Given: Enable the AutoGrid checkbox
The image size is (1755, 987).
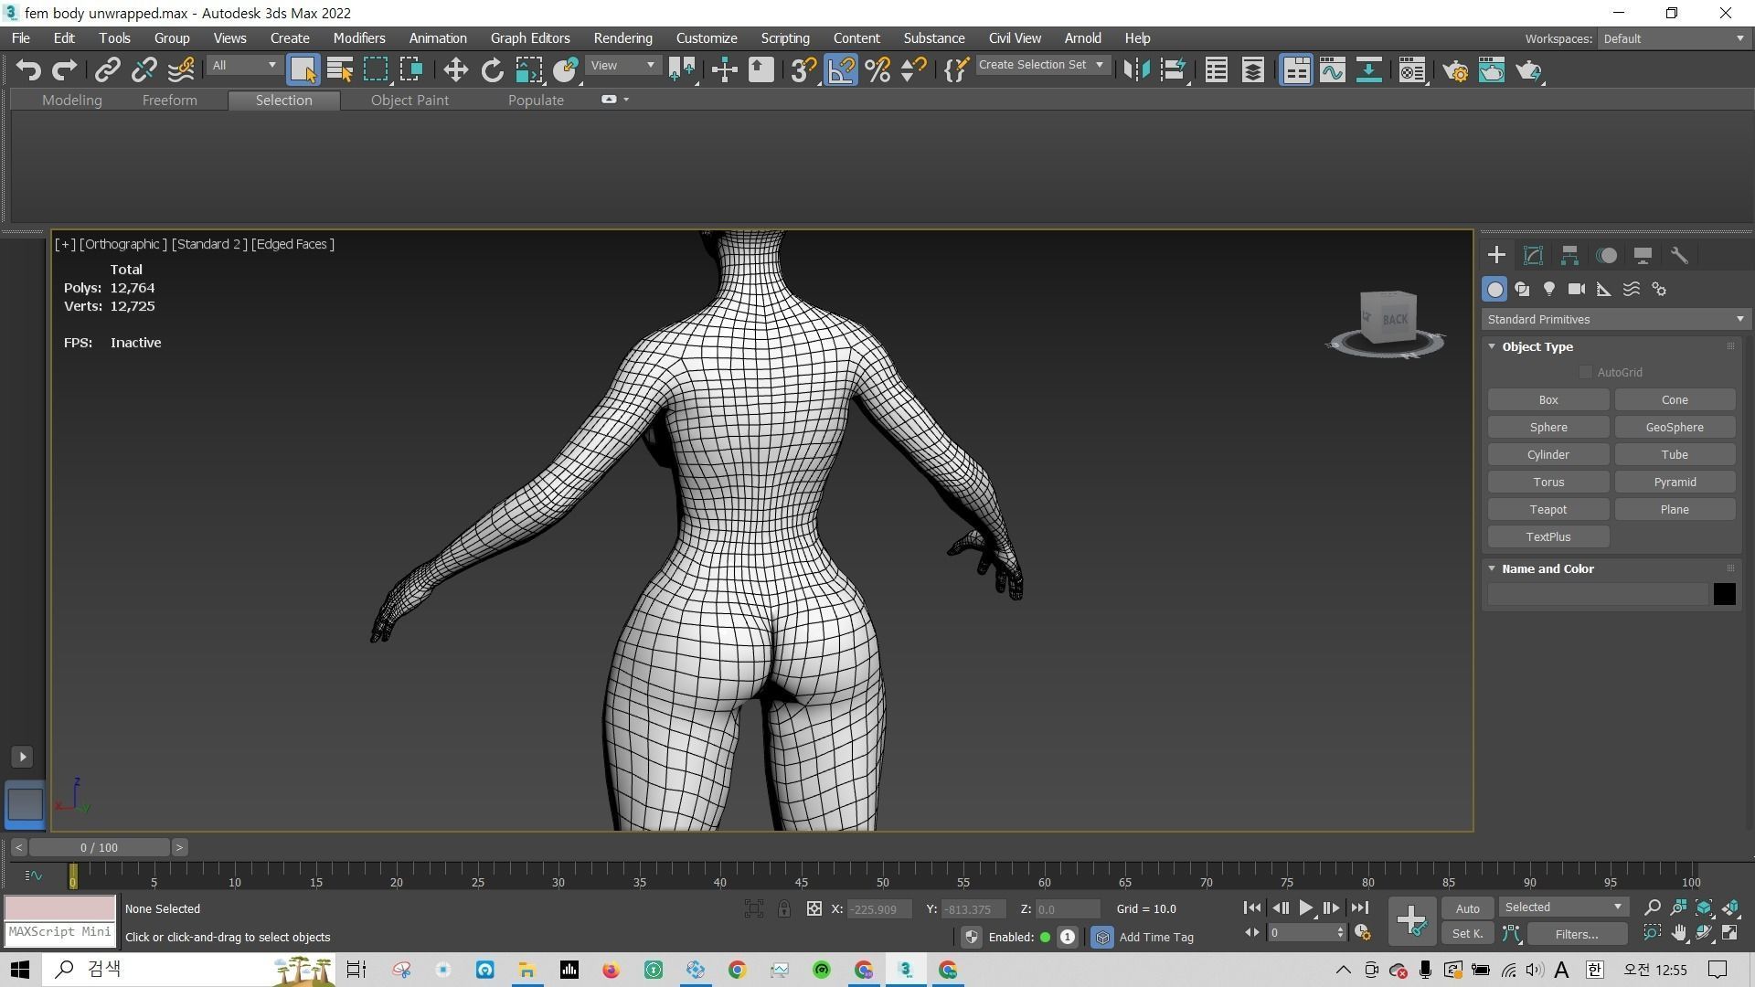Looking at the screenshot, I should tap(1586, 372).
